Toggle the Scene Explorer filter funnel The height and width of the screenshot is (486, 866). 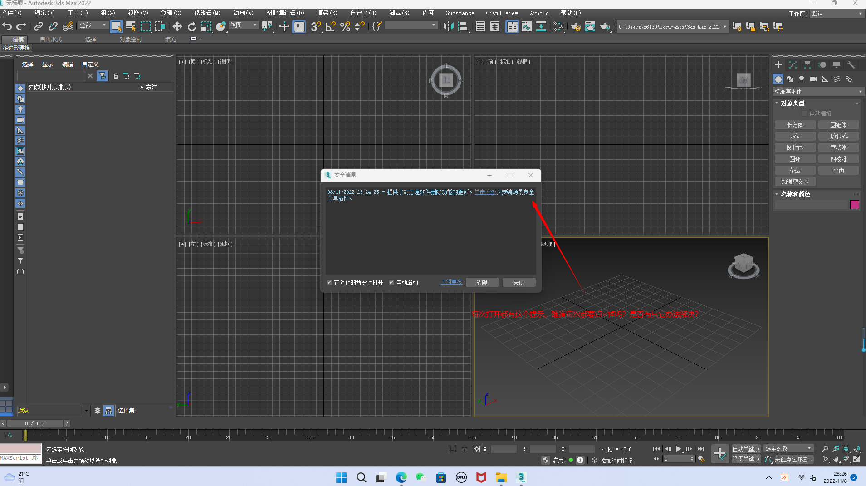pyautogui.click(x=103, y=76)
